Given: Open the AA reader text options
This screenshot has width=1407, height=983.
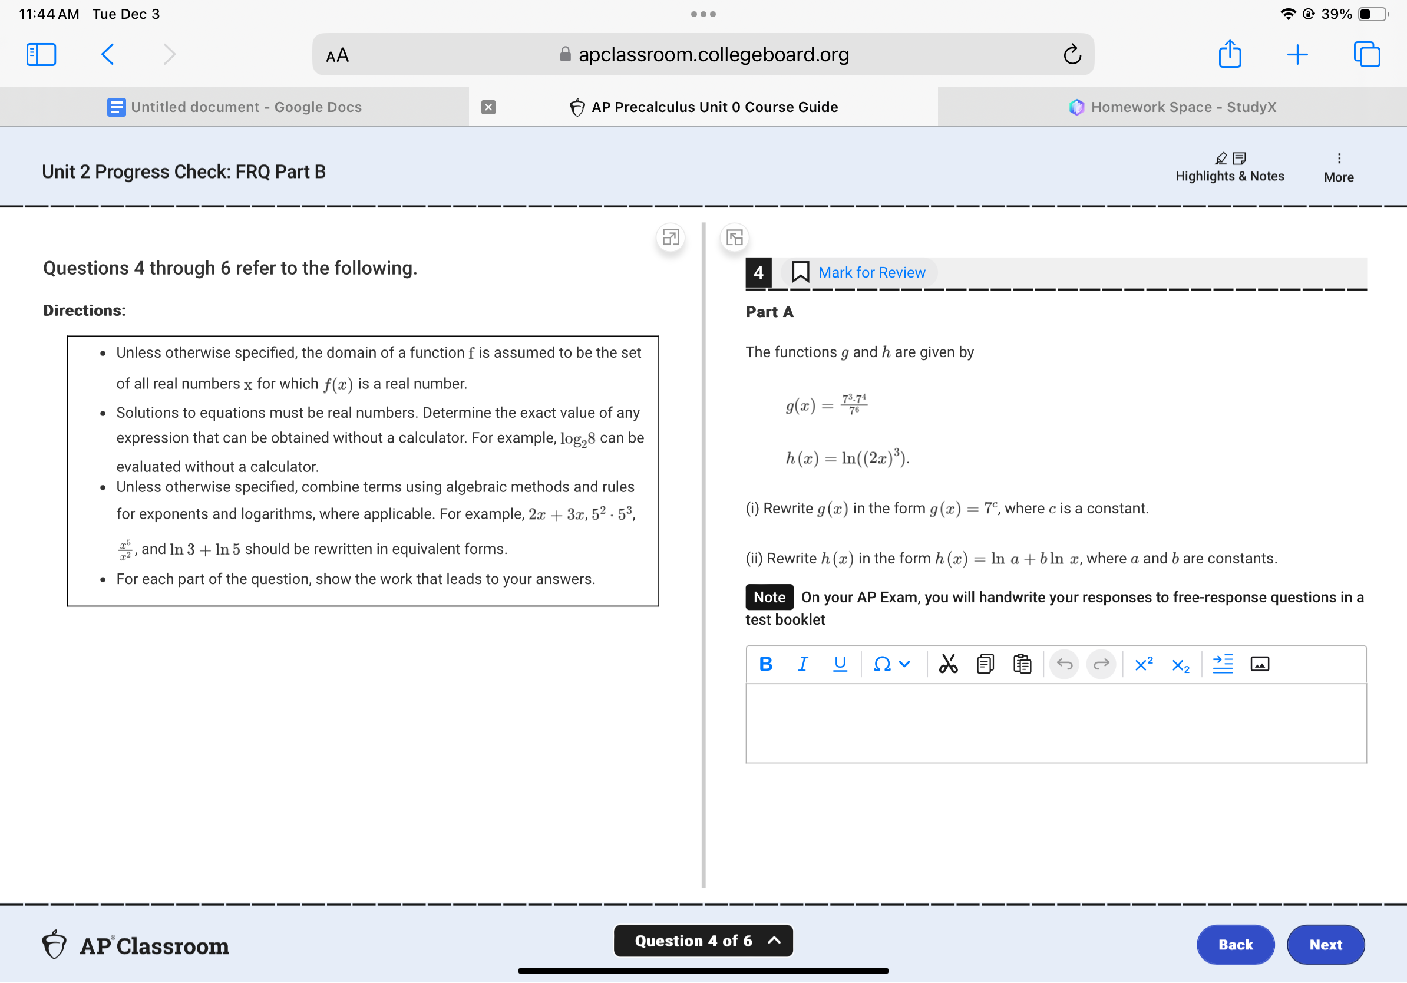Looking at the screenshot, I should 337,55.
